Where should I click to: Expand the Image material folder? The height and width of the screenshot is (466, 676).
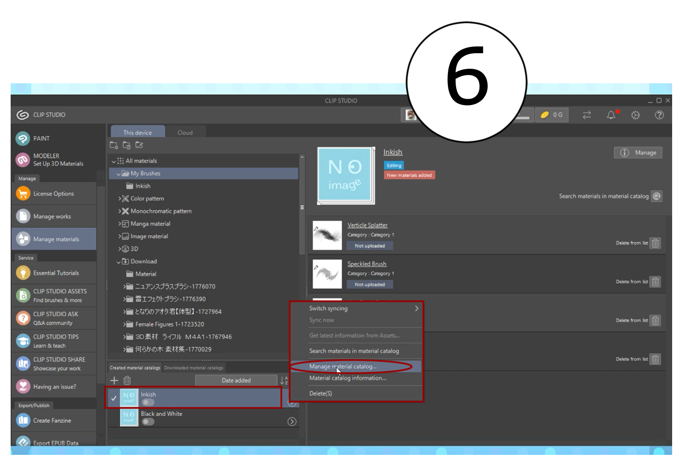coord(120,236)
